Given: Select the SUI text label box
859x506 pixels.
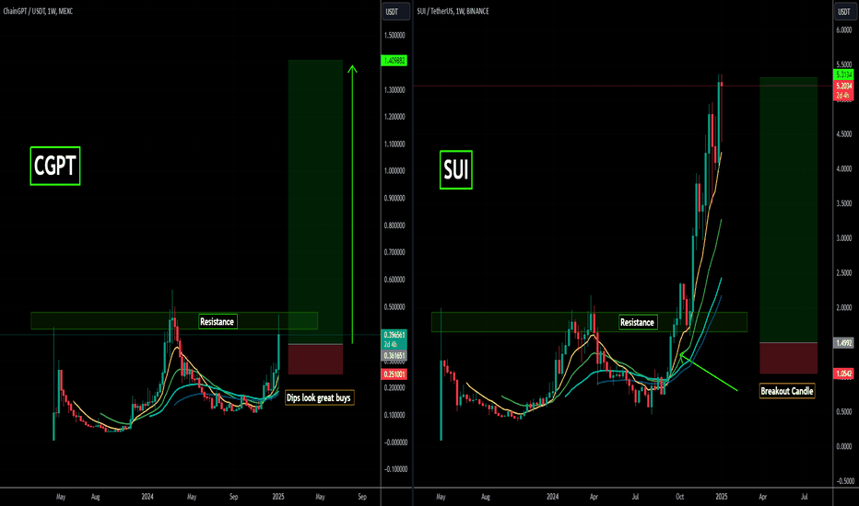Looking at the screenshot, I should [x=456, y=170].
